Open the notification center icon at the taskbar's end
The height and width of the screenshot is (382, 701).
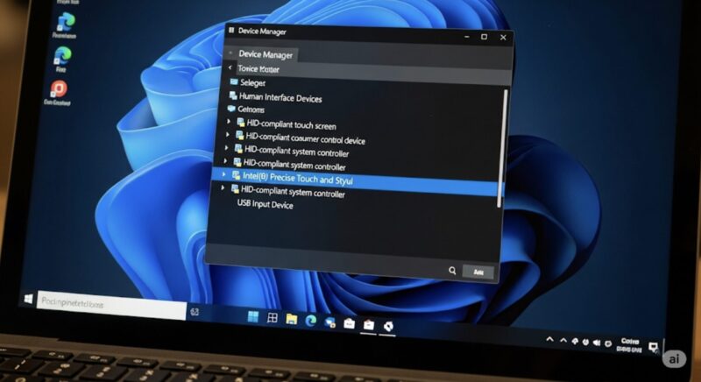click(653, 347)
